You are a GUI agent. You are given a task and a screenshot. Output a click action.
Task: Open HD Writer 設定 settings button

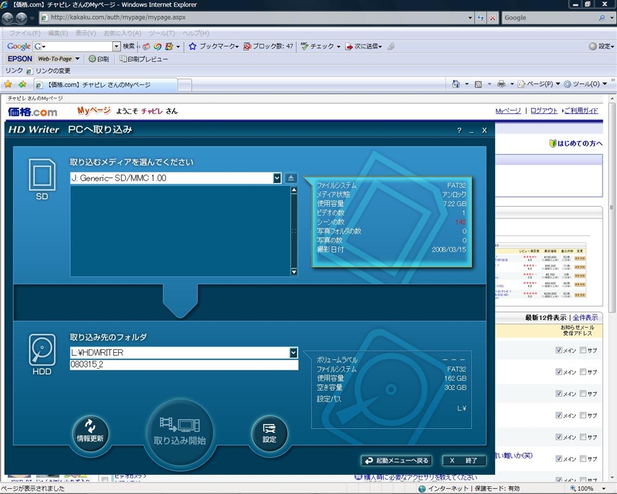[x=269, y=433]
